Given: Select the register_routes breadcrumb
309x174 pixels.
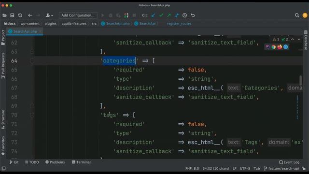Looking at the screenshot, I should click(x=179, y=24).
